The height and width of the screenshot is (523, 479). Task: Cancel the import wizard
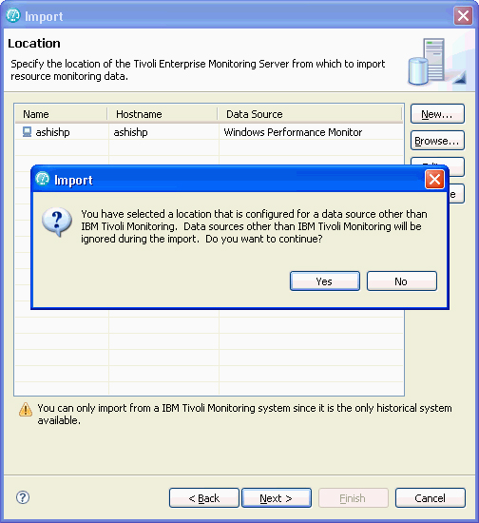[x=431, y=498]
